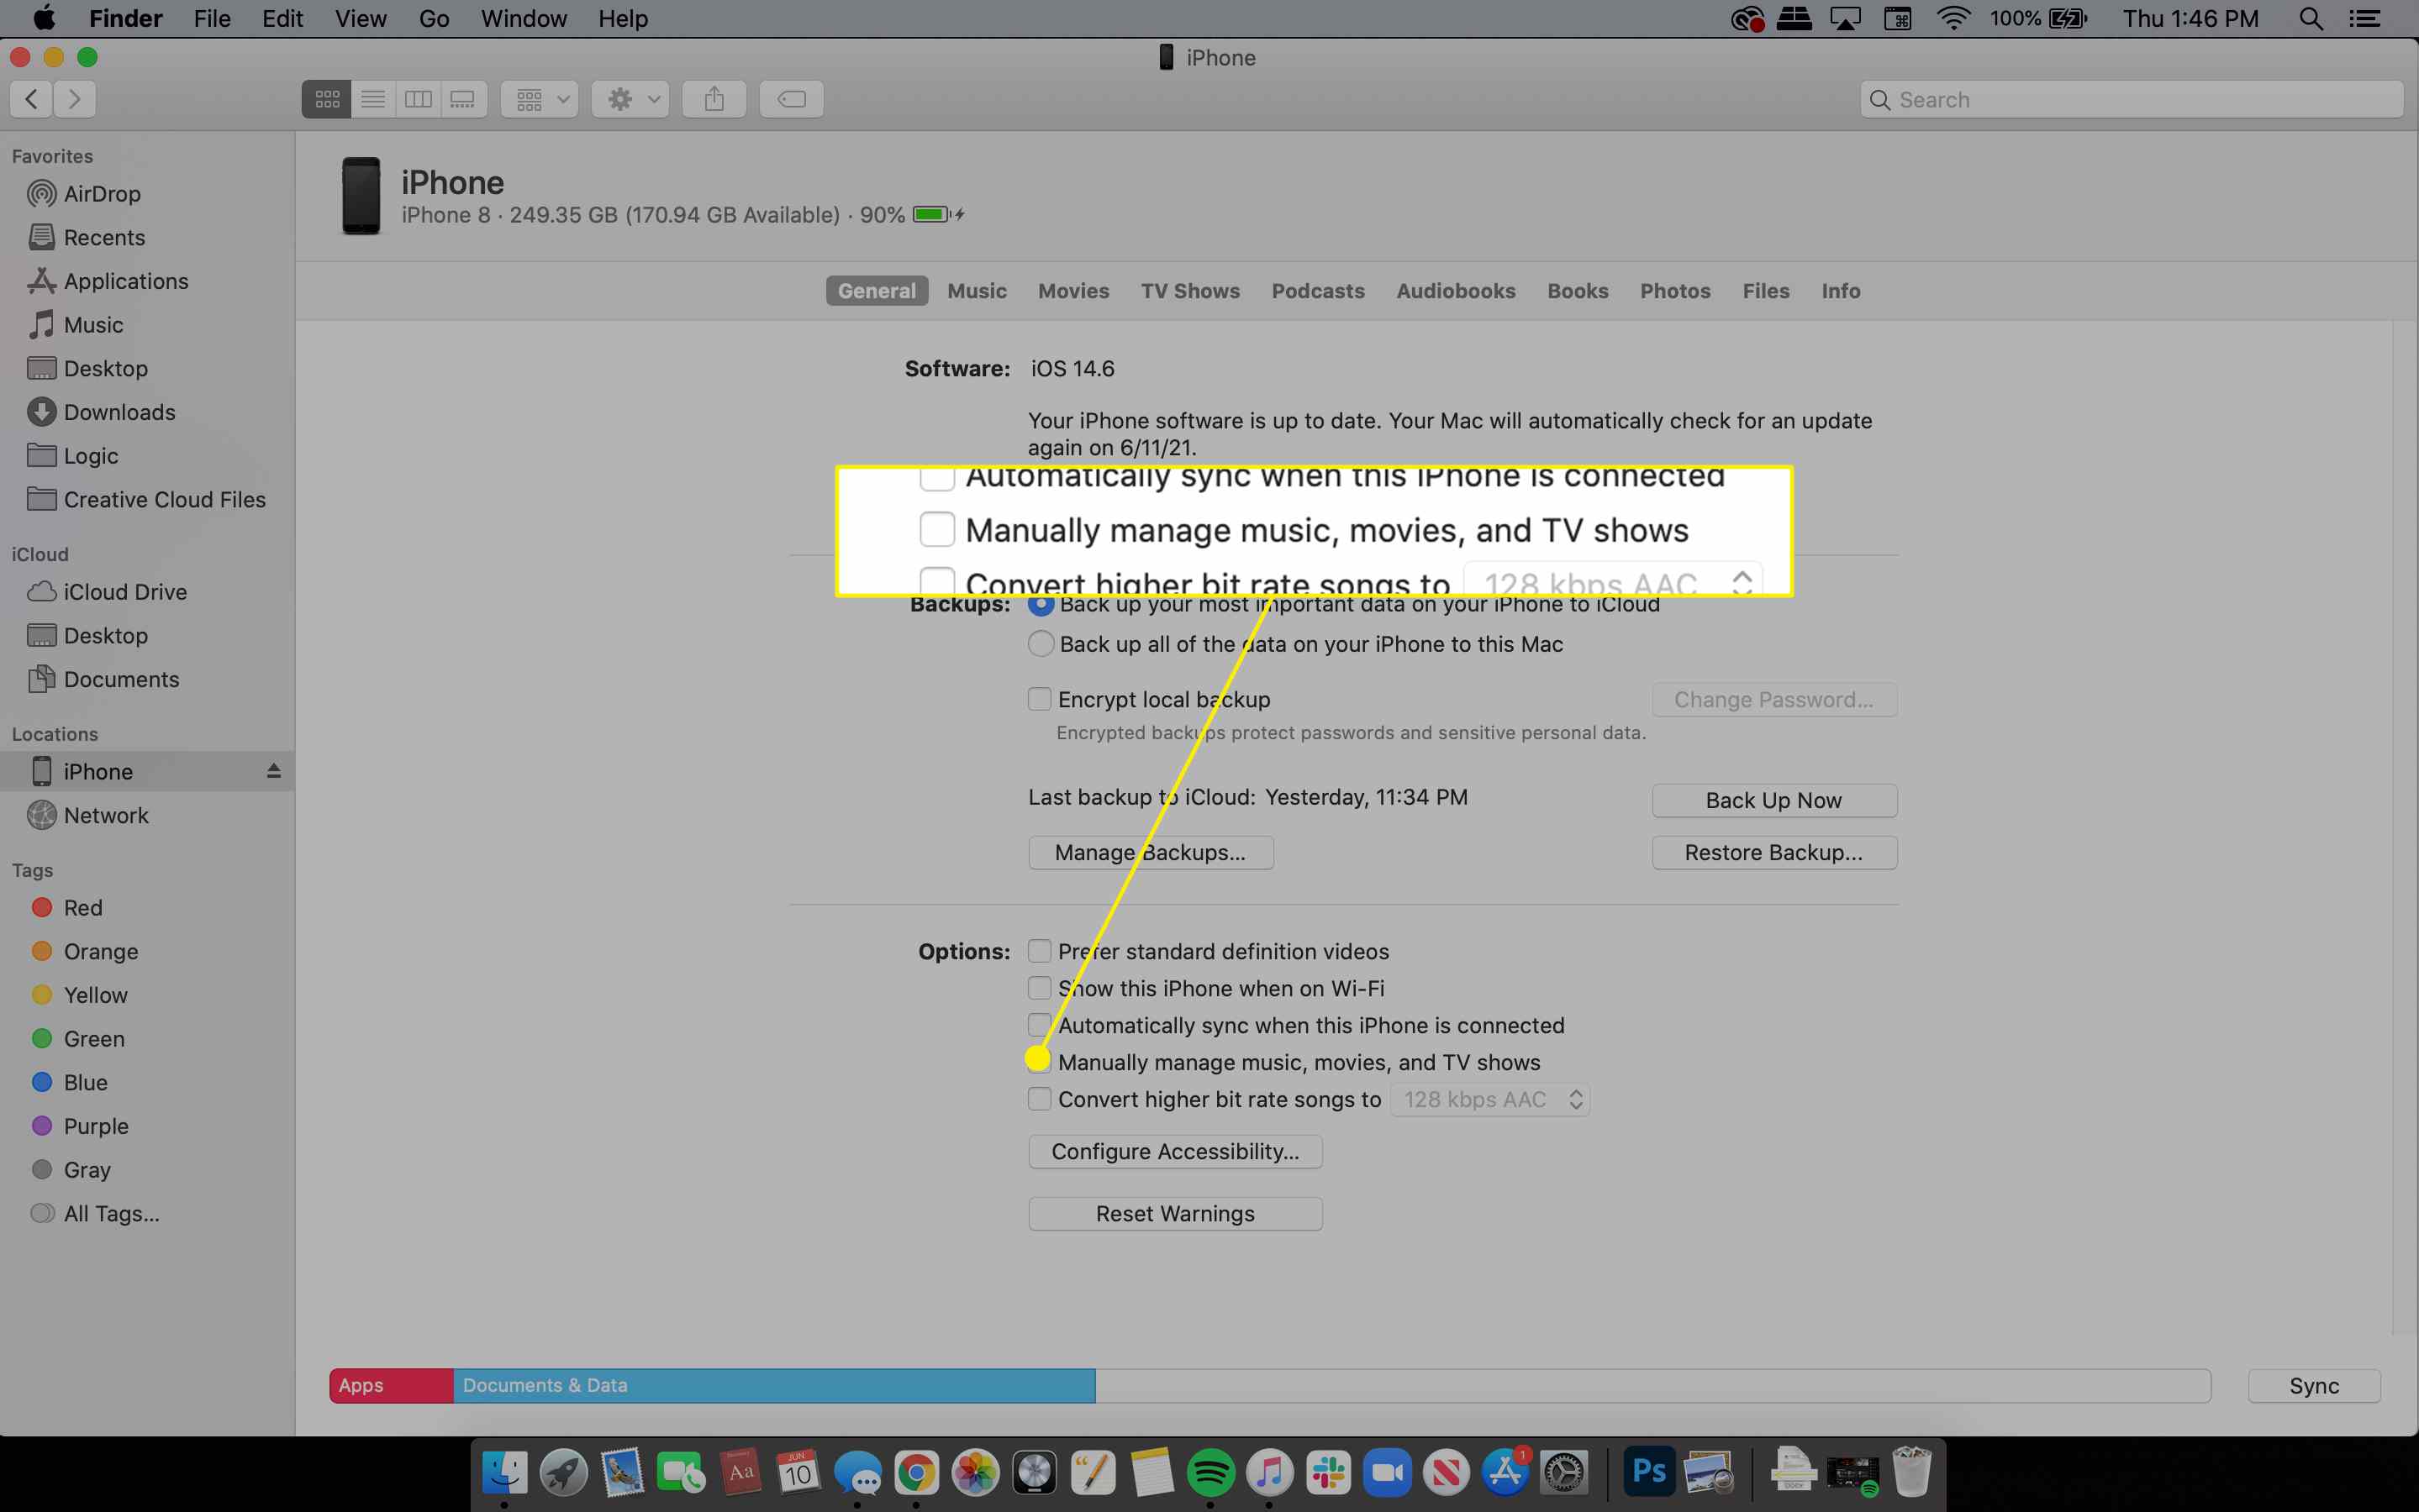Switch to the Photos tab
The height and width of the screenshot is (1512, 2419).
point(1674,291)
